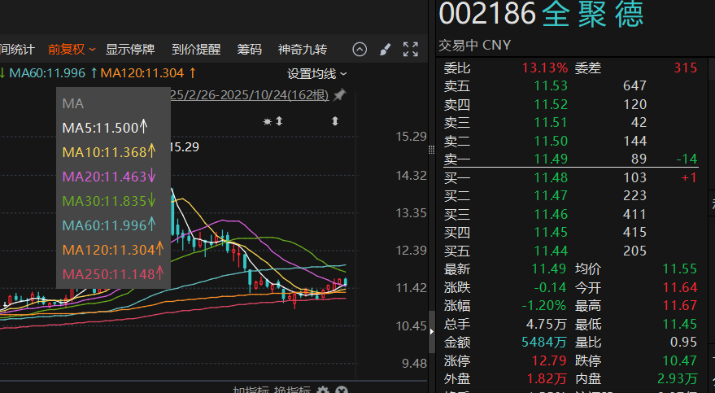Click the up-down arrow beside the sun marker
Image resolution: width=715 pixels, height=393 pixels.
(279, 120)
